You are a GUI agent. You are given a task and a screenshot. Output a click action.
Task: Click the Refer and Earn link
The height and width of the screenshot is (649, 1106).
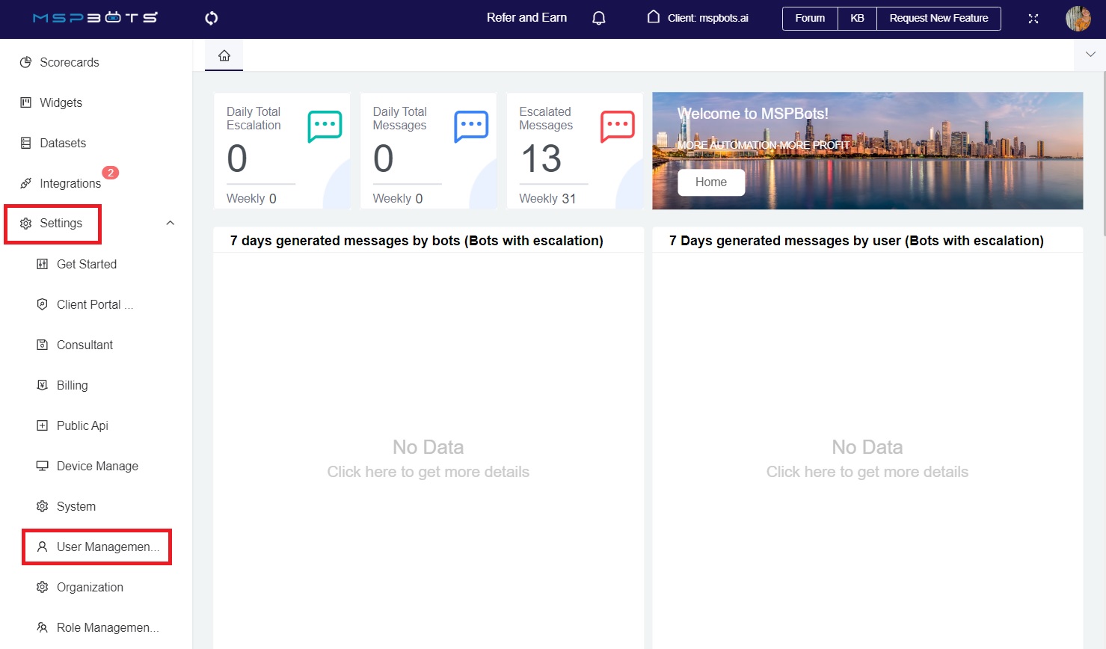click(x=526, y=18)
